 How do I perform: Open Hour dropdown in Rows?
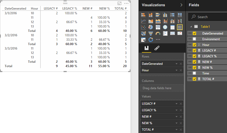click(x=176, y=70)
